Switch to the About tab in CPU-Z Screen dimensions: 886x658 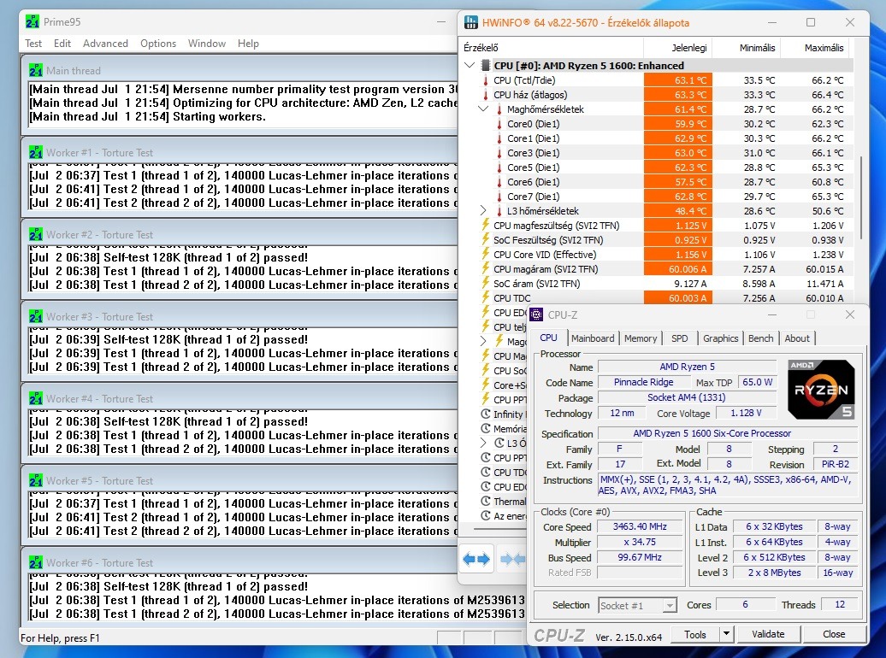click(x=797, y=338)
